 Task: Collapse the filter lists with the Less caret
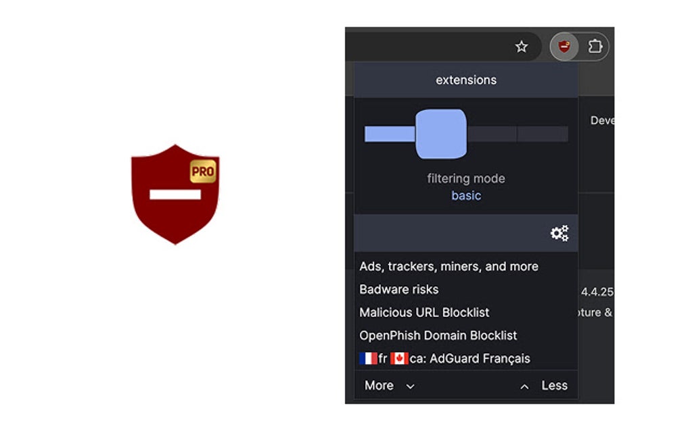tap(524, 385)
